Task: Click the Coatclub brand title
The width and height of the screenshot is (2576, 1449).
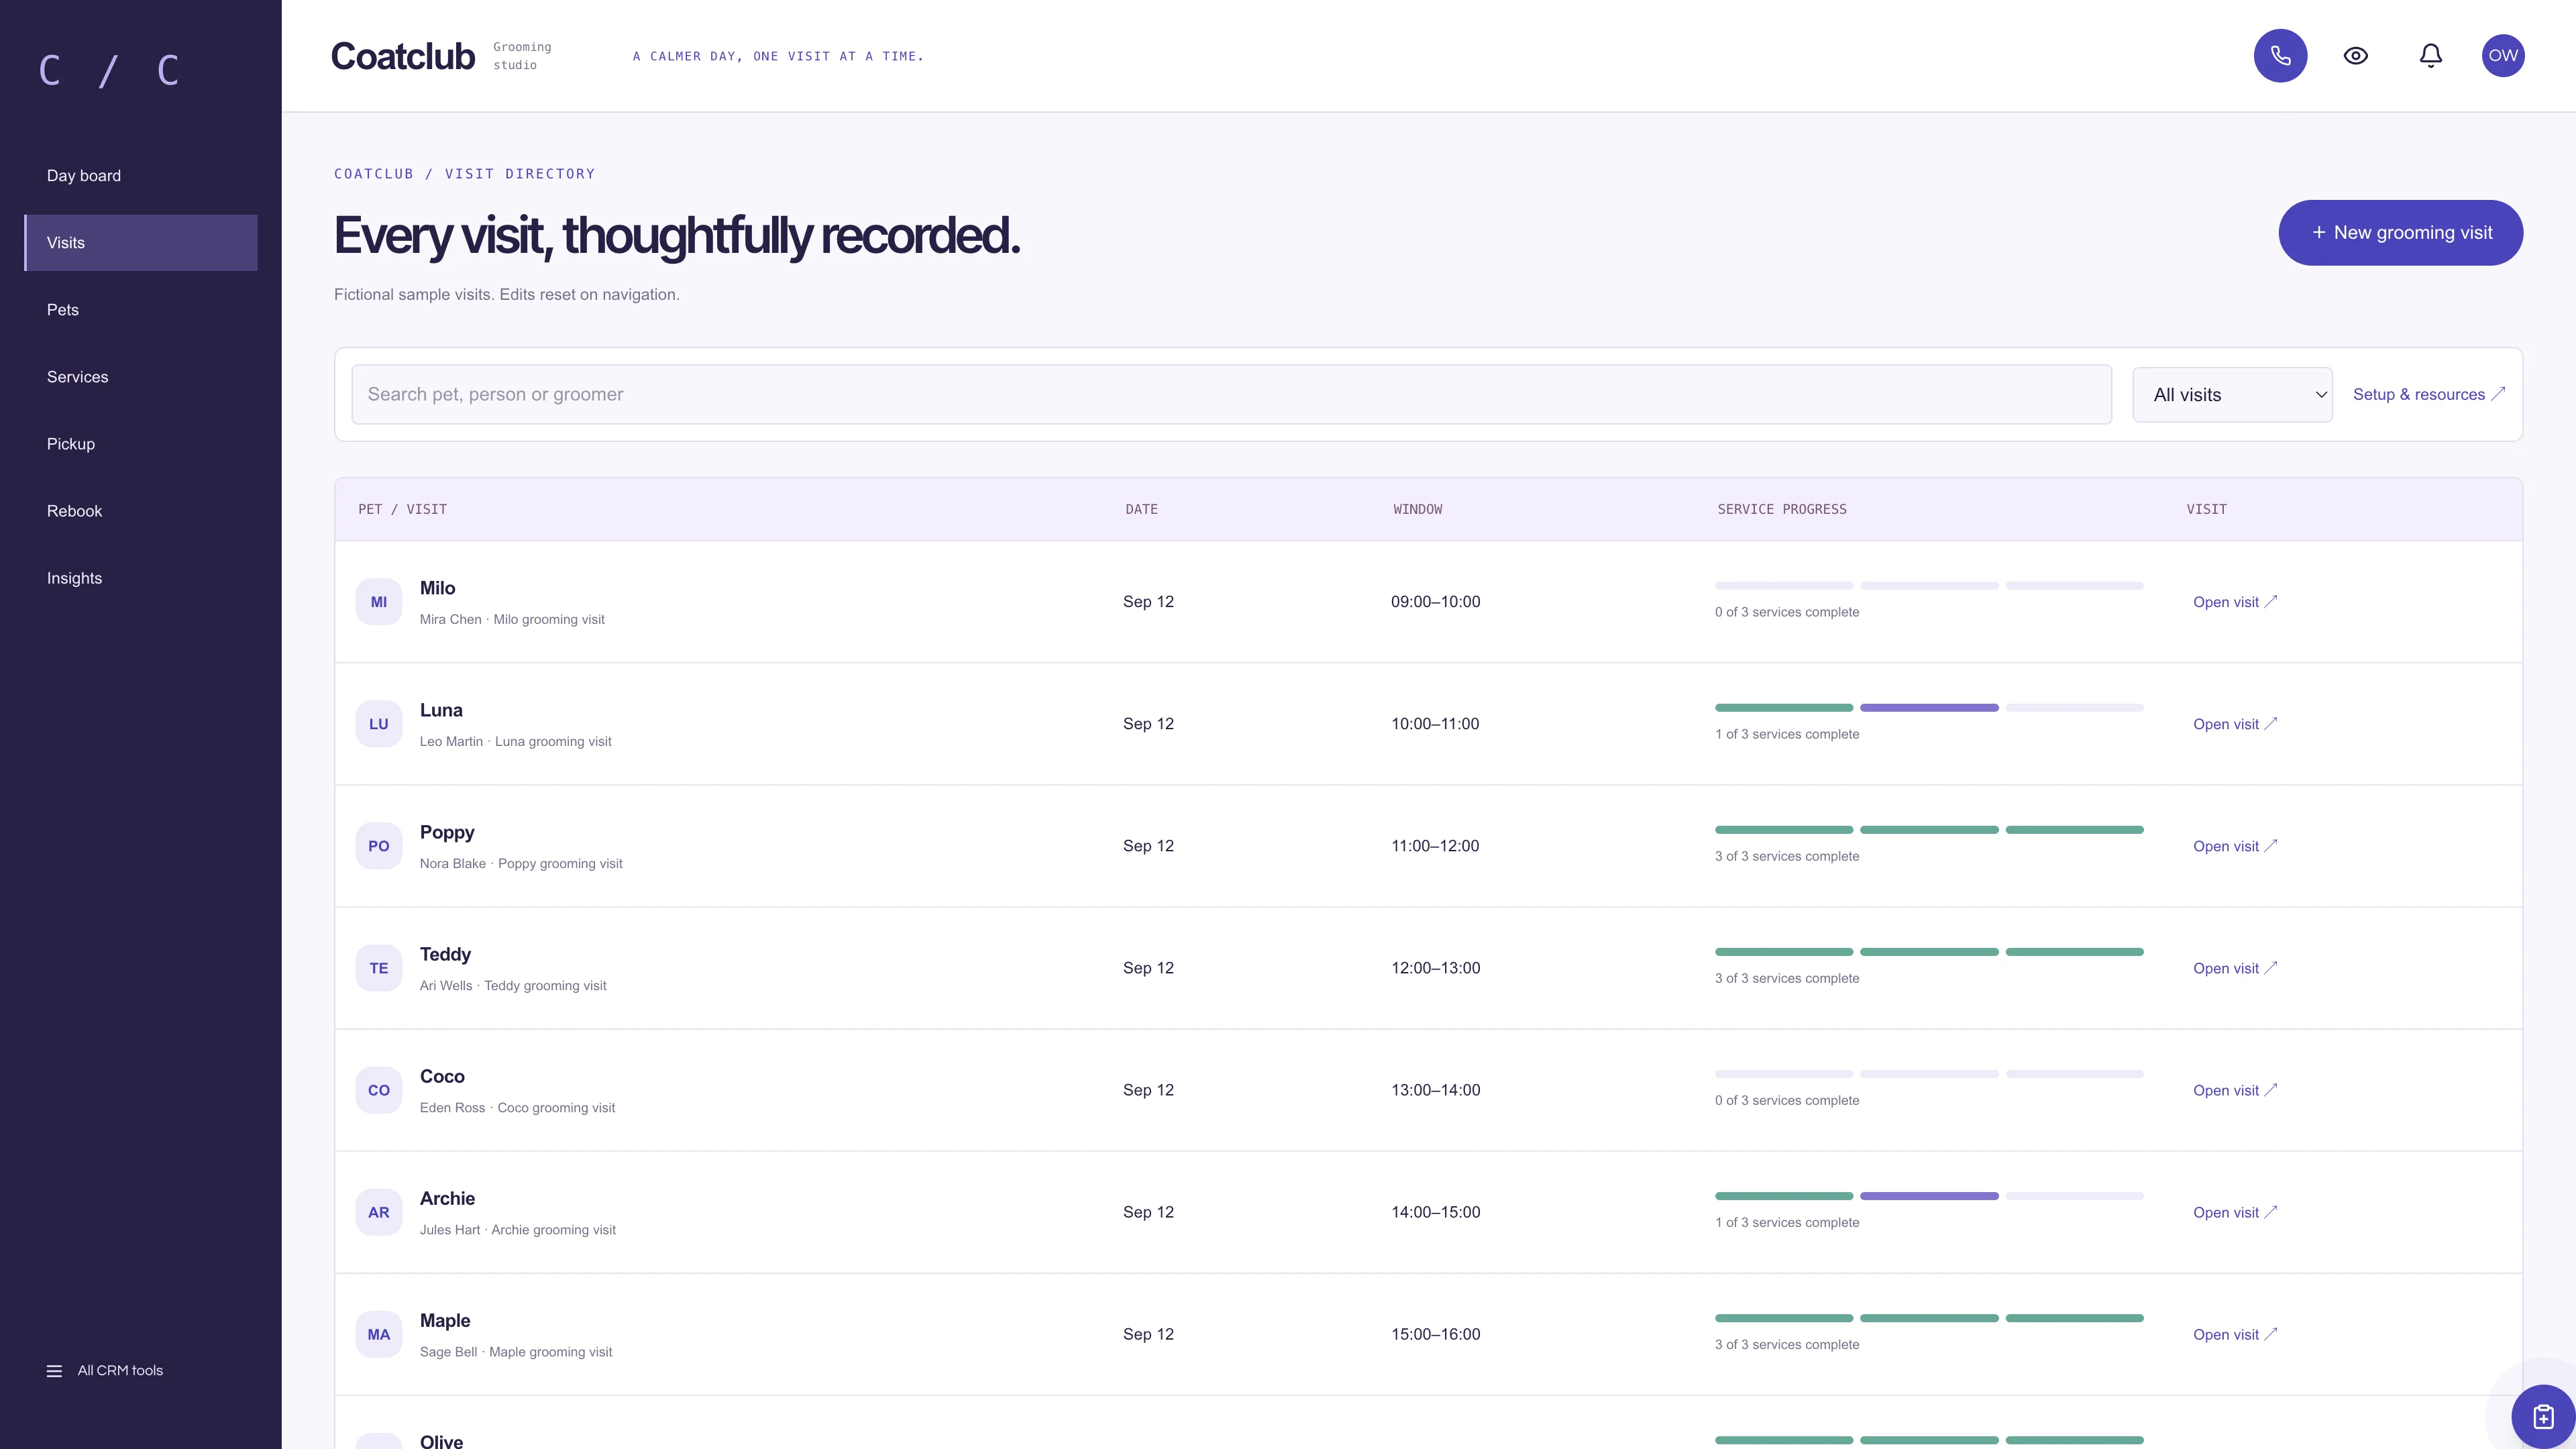Action: click(x=403, y=57)
